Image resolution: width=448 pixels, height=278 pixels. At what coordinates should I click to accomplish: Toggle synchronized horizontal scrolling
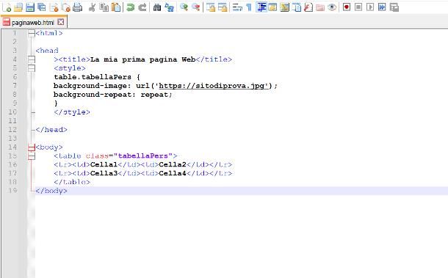click(x=223, y=7)
